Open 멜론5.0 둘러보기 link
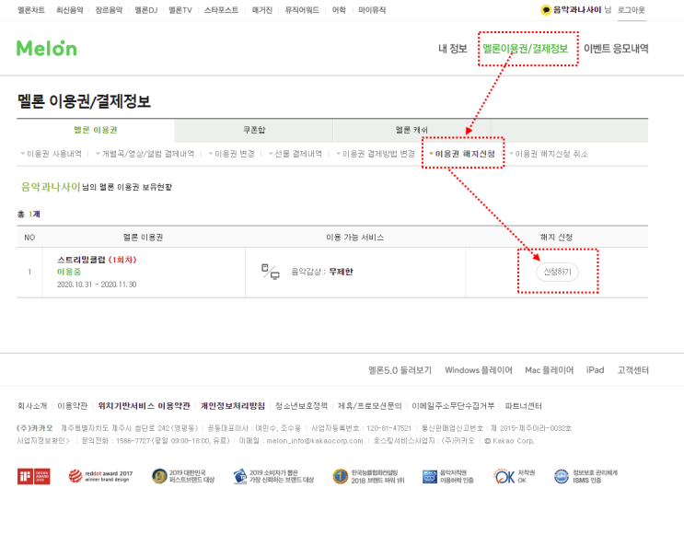This screenshot has height=558, width=684. pyautogui.click(x=400, y=370)
